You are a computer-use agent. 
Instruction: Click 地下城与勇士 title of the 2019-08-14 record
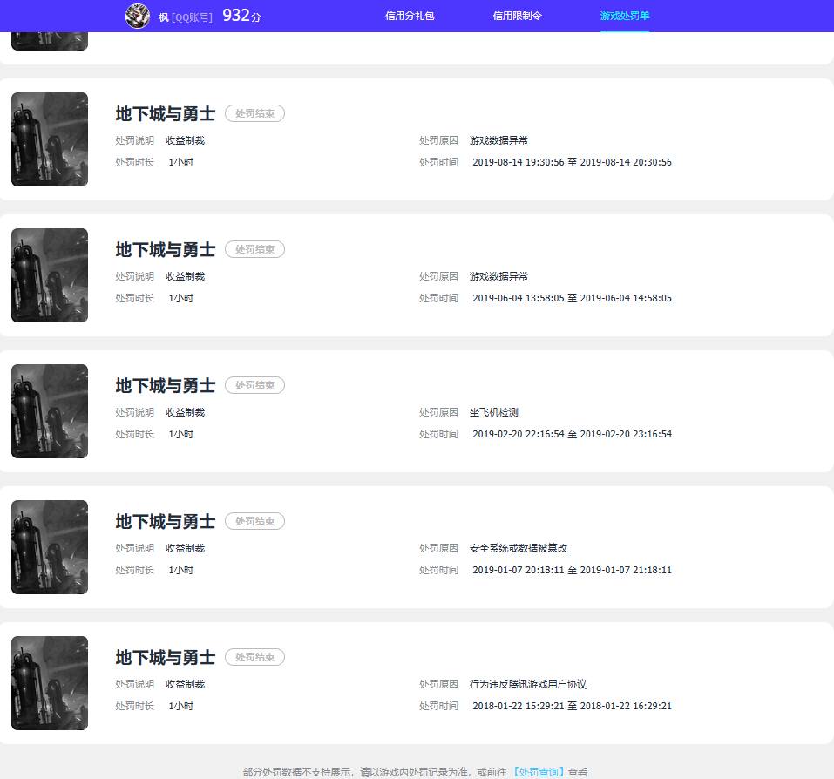click(x=166, y=114)
